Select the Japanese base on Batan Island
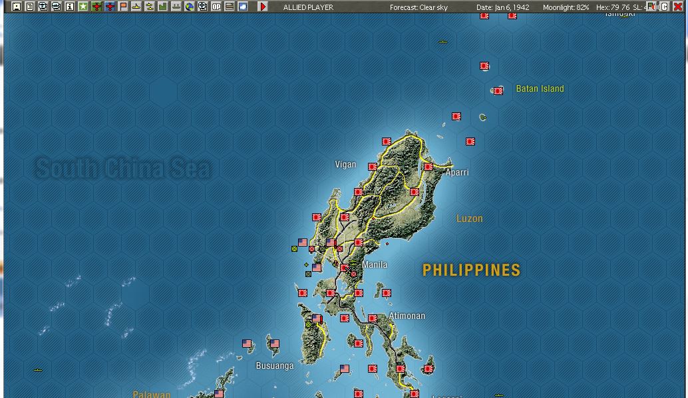The height and width of the screenshot is (398, 688). 498,91
